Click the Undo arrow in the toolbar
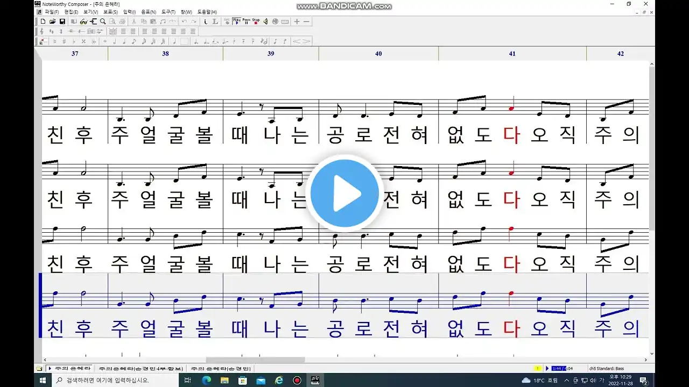This screenshot has height=387, width=689. 185,21
